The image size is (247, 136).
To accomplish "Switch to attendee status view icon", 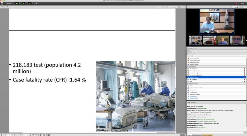I will [x=191, y=51].
